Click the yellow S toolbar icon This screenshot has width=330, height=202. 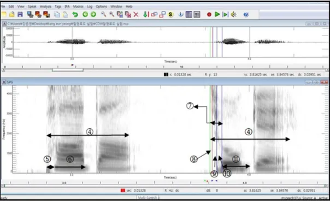tap(170, 14)
